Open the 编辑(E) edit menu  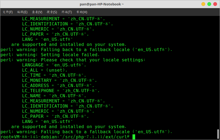22,12
